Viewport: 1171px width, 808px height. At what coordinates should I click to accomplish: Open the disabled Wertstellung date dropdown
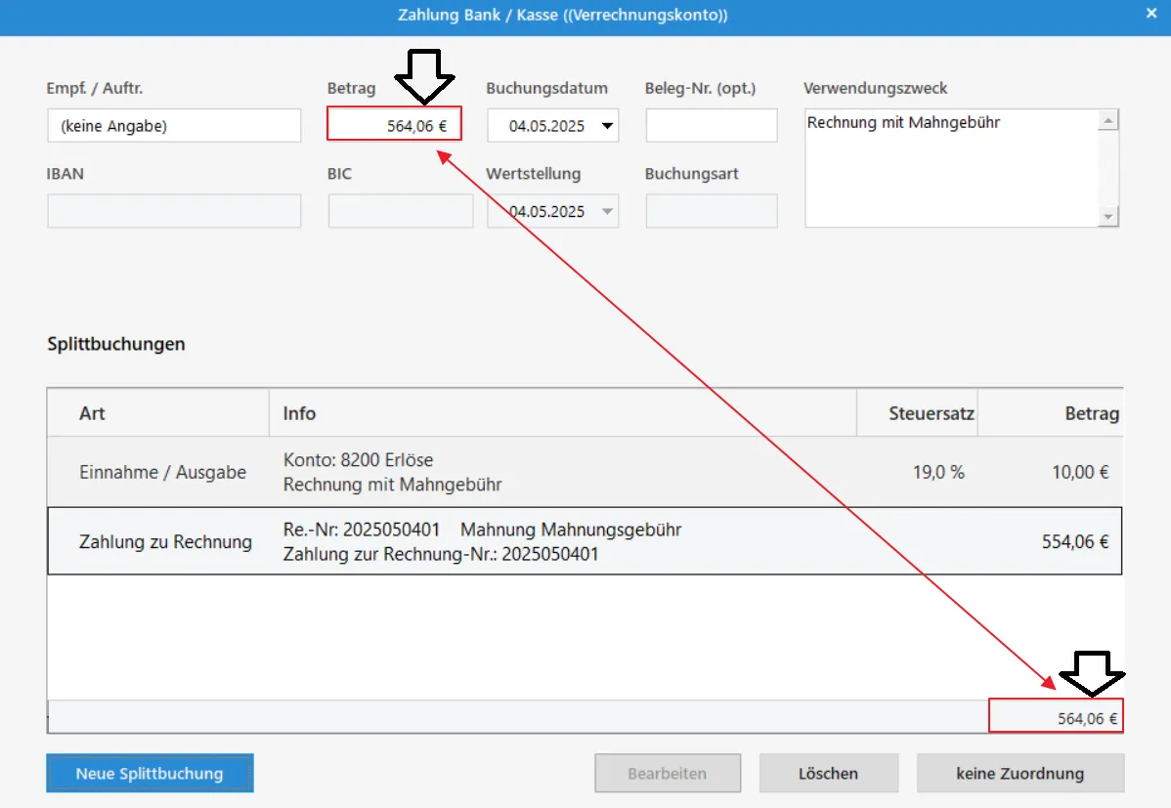coord(607,212)
